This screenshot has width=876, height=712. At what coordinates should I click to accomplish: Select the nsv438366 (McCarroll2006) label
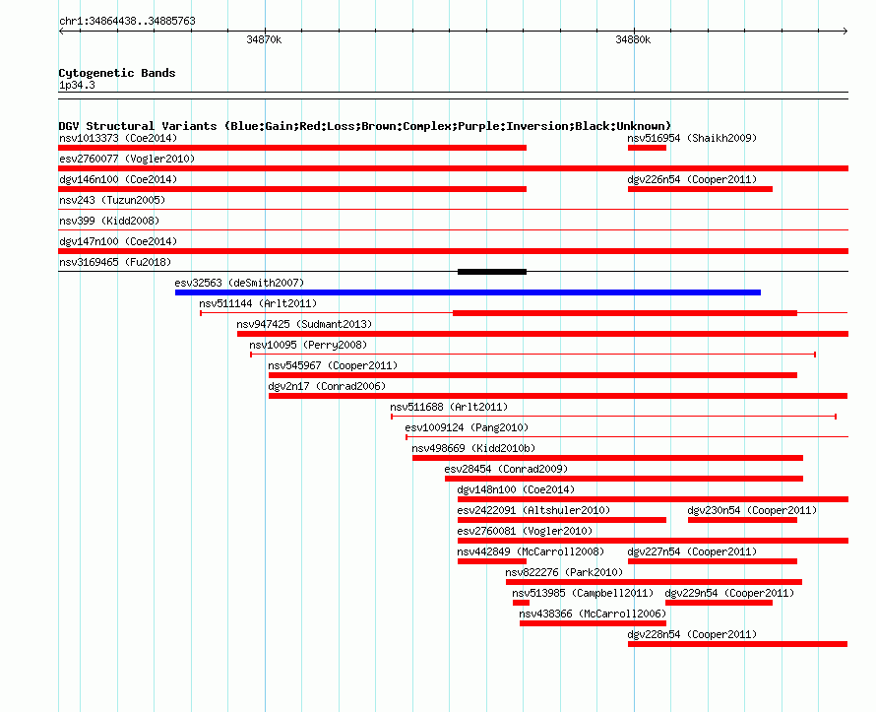point(593,614)
